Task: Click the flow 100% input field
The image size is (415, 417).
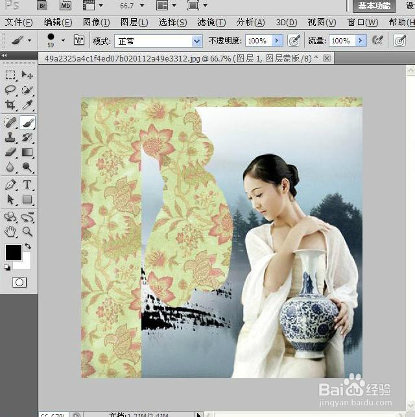Action: [342, 41]
